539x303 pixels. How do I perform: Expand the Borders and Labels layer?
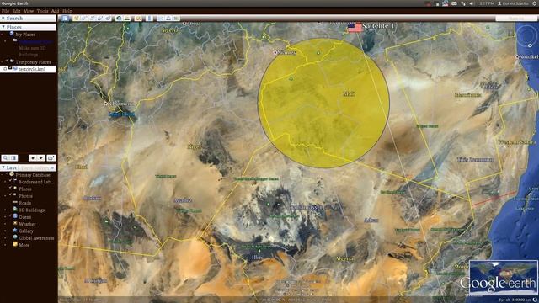[5, 182]
